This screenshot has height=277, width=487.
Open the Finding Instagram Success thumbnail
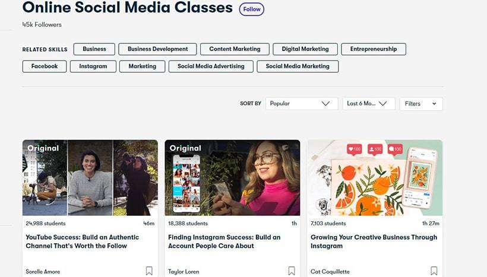pyautogui.click(x=232, y=178)
